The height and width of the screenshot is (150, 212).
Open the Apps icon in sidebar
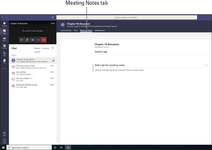[4, 134]
